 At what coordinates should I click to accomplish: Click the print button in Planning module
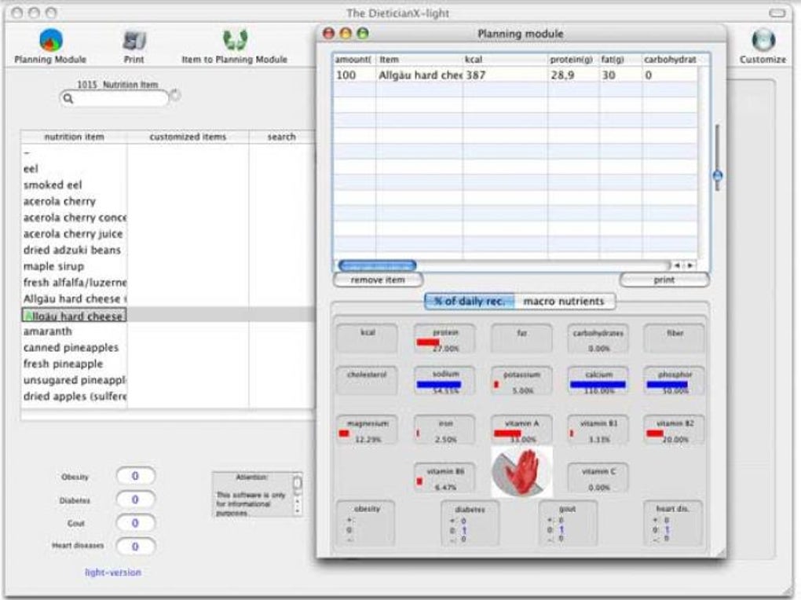coord(664,280)
